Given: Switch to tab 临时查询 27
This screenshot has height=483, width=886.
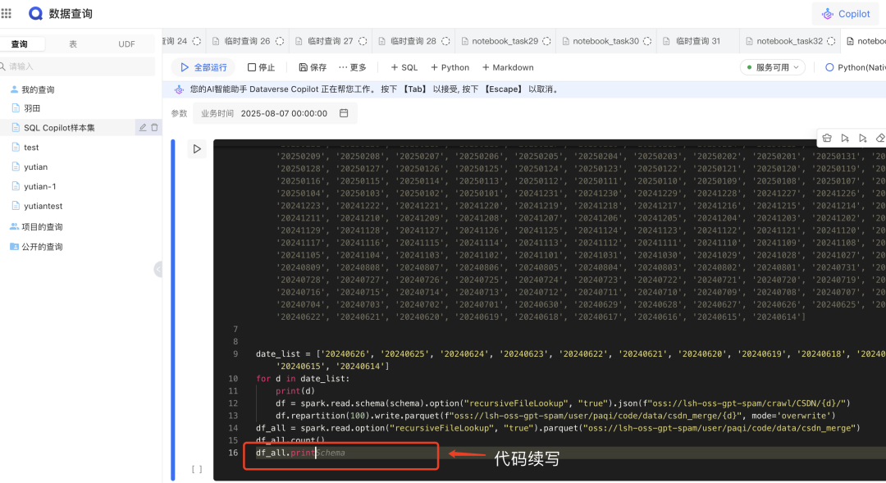Looking at the screenshot, I should [331, 41].
